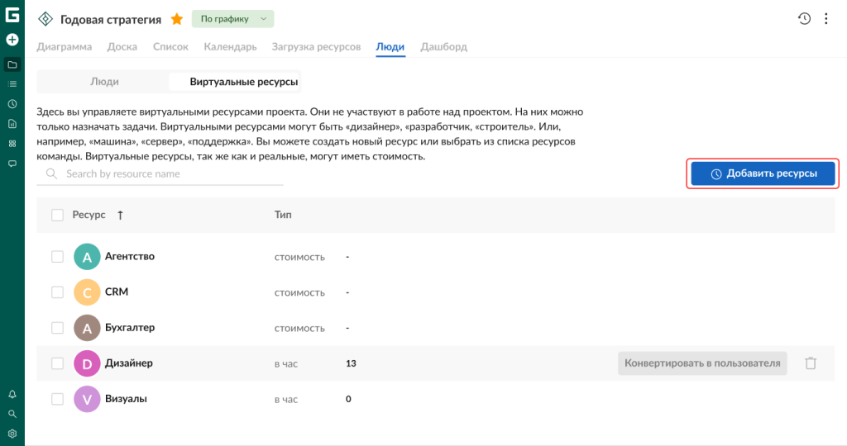Image resolution: width=847 pixels, height=446 pixels.
Task: Click the Search by resource name field
Action: (160, 174)
